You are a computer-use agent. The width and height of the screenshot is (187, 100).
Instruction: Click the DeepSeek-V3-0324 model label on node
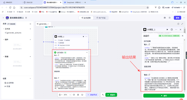[64, 45]
